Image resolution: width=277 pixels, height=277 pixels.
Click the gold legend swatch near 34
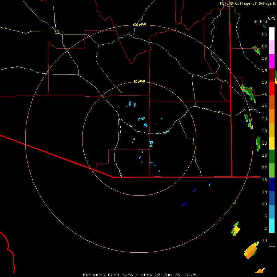[x=272, y=130]
